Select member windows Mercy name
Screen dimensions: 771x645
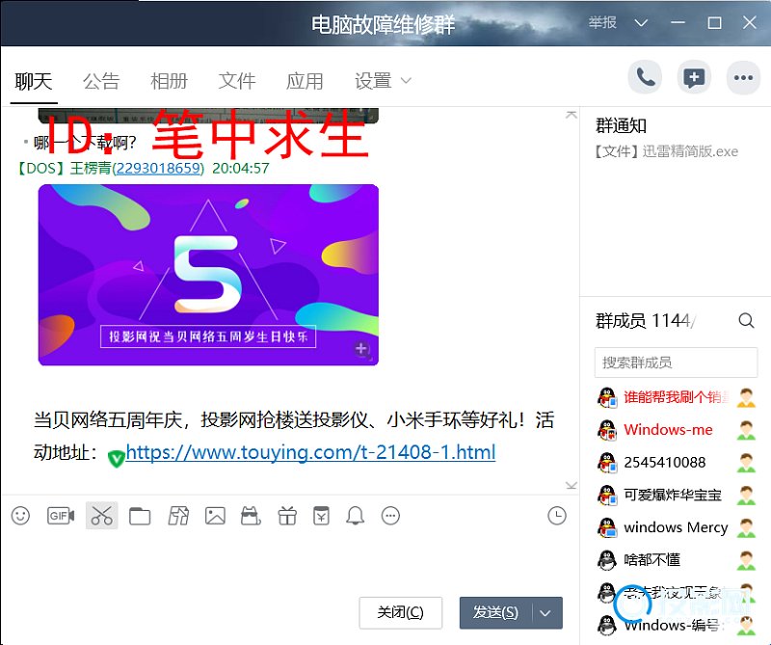coord(676,527)
